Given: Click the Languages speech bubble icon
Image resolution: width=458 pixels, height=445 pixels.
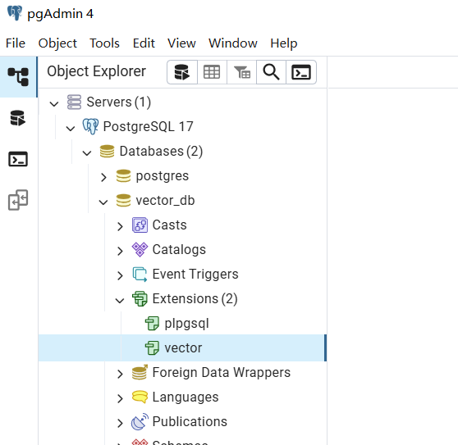Looking at the screenshot, I should click(x=140, y=397).
